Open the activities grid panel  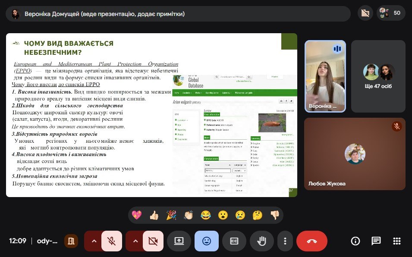(397, 241)
